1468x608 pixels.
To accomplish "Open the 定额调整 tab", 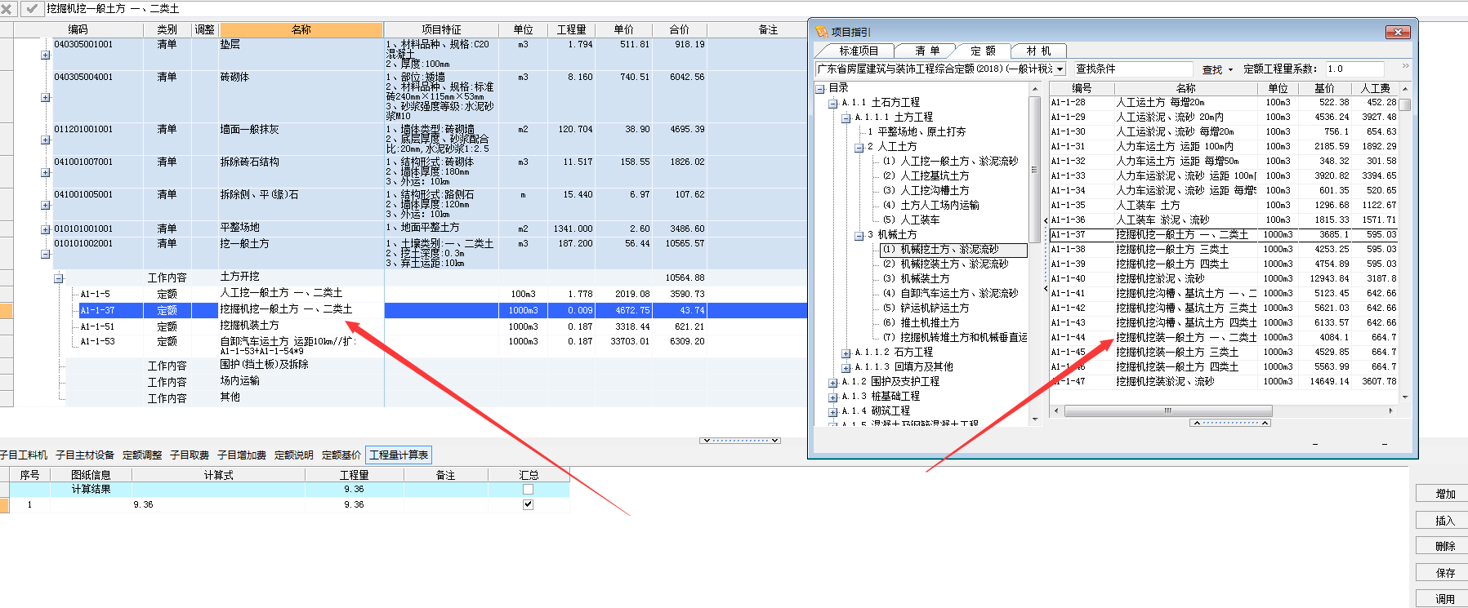I will click(142, 455).
